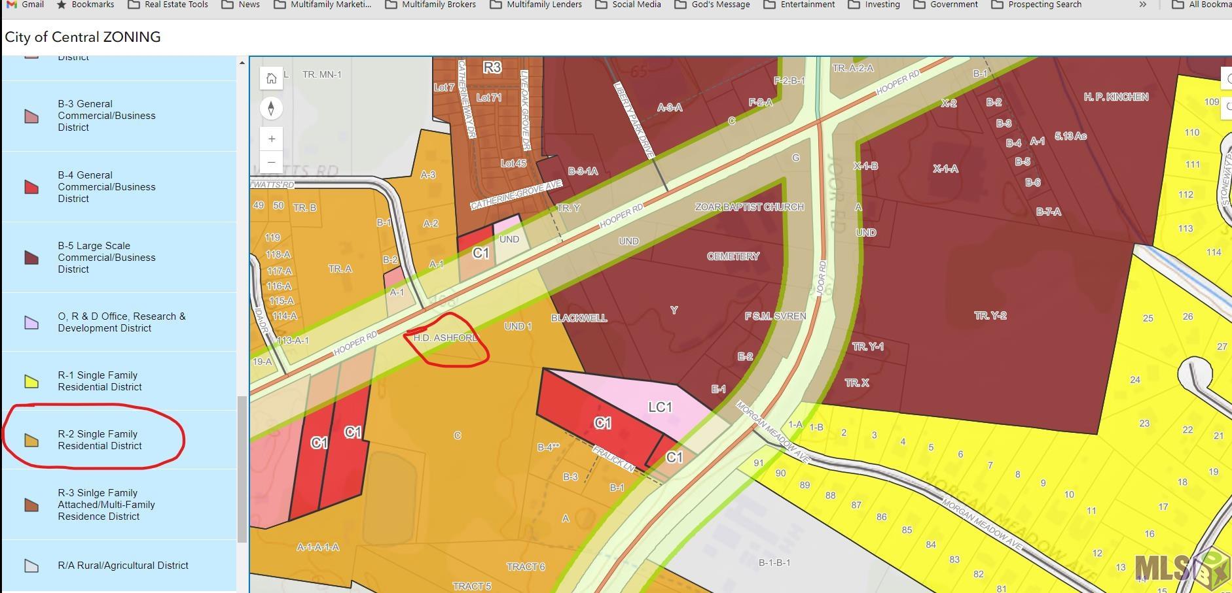Click the map Home default extent button
This screenshot has height=593, width=1232.
tap(271, 78)
